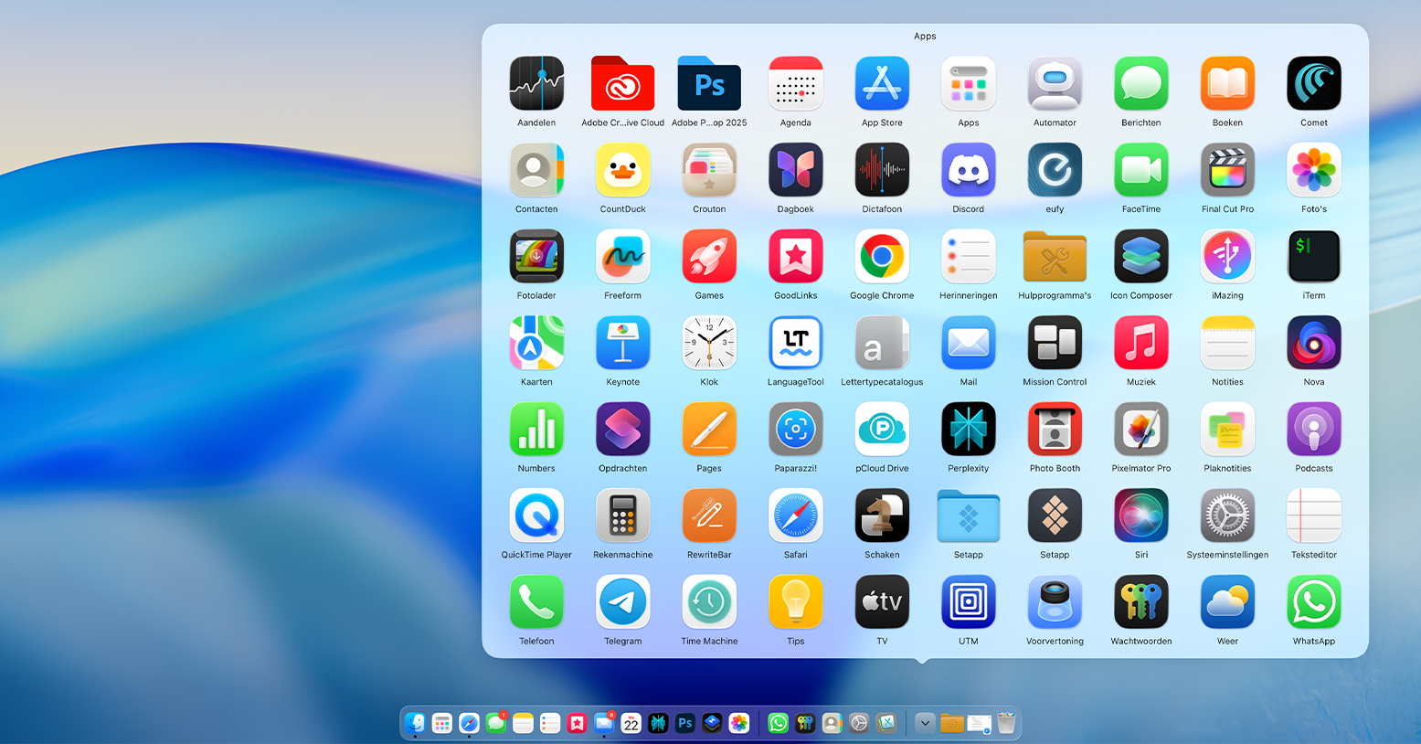Launch LanguageTool

pos(796,343)
